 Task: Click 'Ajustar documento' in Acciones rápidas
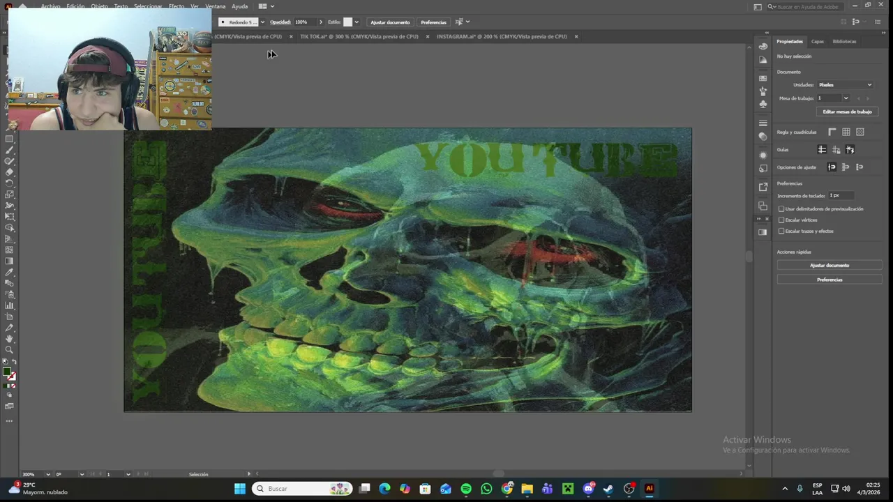click(830, 266)
